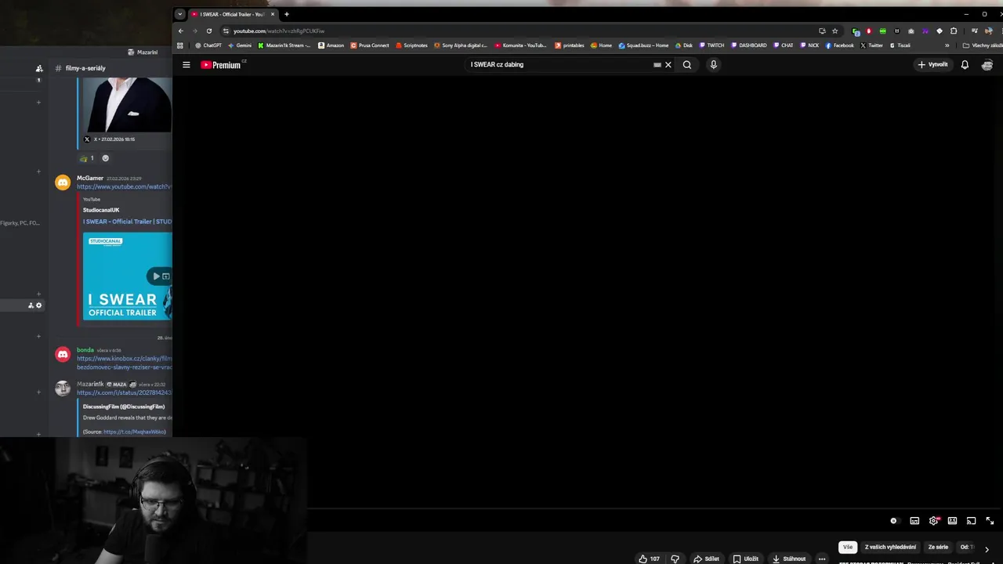Open the Gemini bookmark
The image size is (1003, 564).
pos(240,45)
